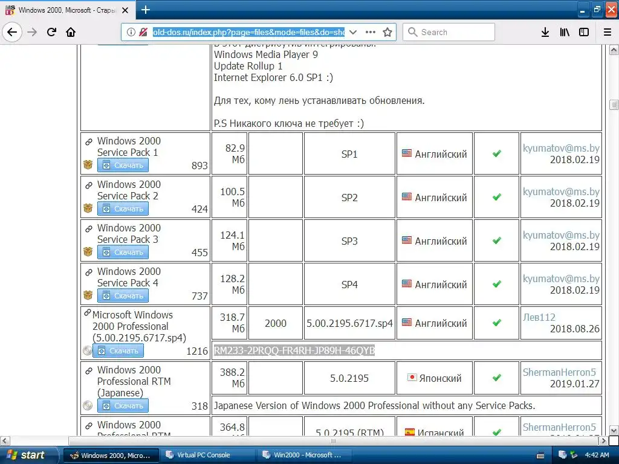Click the keyboard icon in system tray
This screenshot has width=619, height=464.
click(x=540, y=456)
